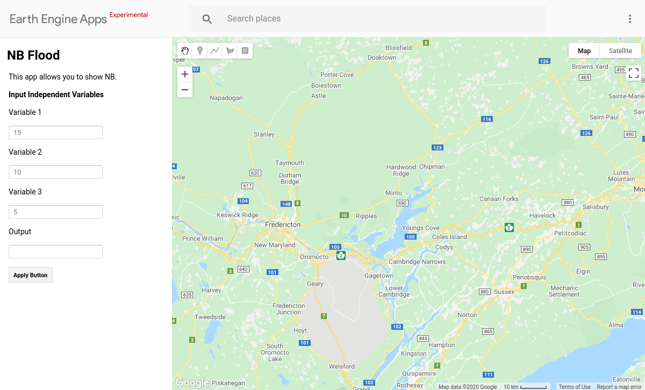This screenshot has height=390, width=645.
Task: Click the Apply Button
Action: [30, 275]
